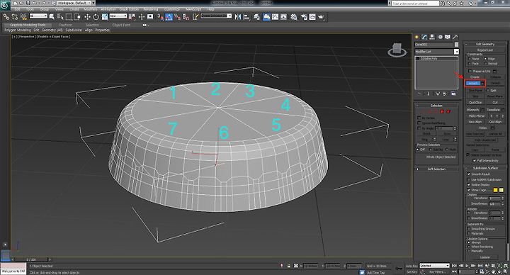Screen dimensions: 510x275
Task: Open the Edit menu
Action: click(17, 9)
